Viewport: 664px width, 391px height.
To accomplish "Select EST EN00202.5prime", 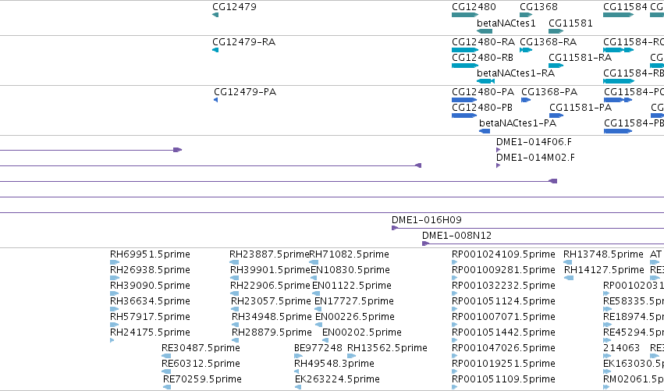I will [362, 332].
